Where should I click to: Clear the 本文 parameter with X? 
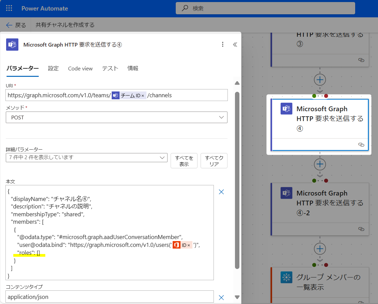point(221,192)
